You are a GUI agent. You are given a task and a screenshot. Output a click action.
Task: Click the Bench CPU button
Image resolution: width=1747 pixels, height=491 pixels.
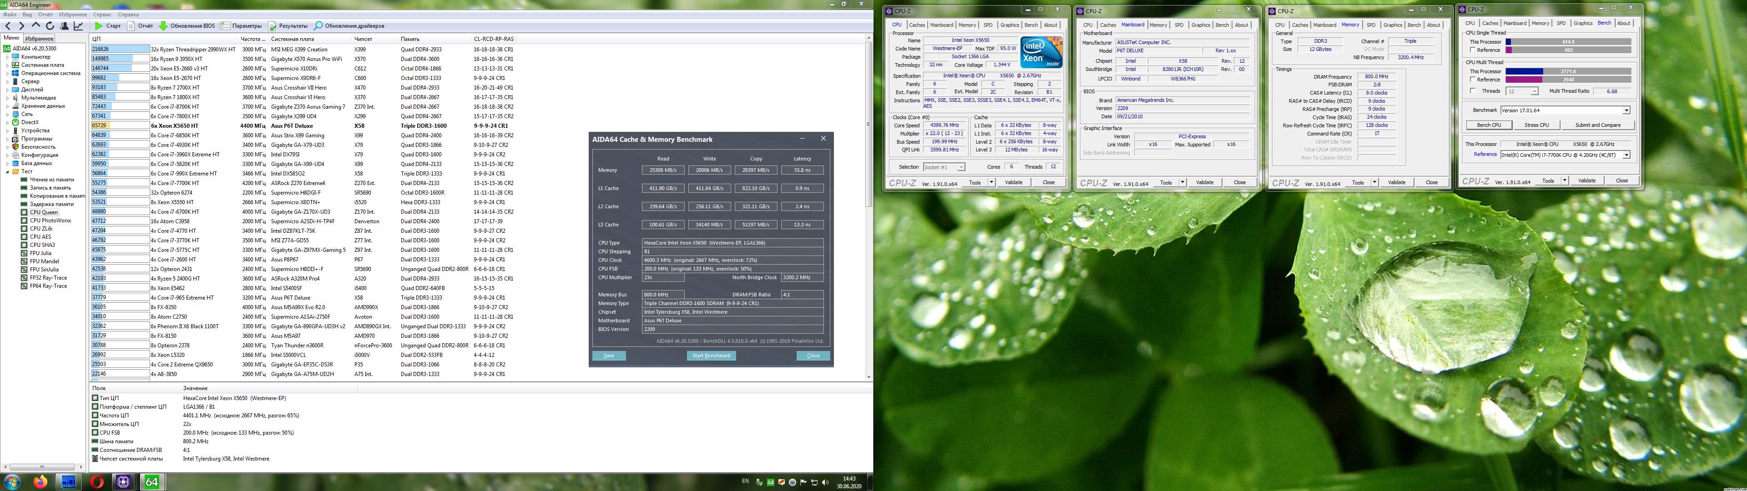tap(1489, 125)
